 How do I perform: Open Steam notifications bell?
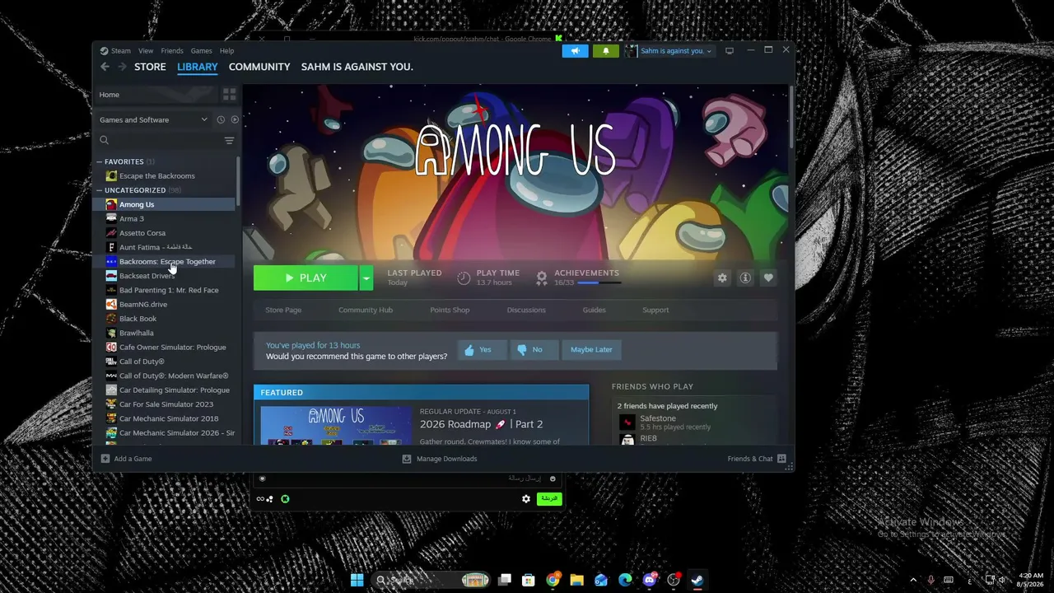point(606,51)
